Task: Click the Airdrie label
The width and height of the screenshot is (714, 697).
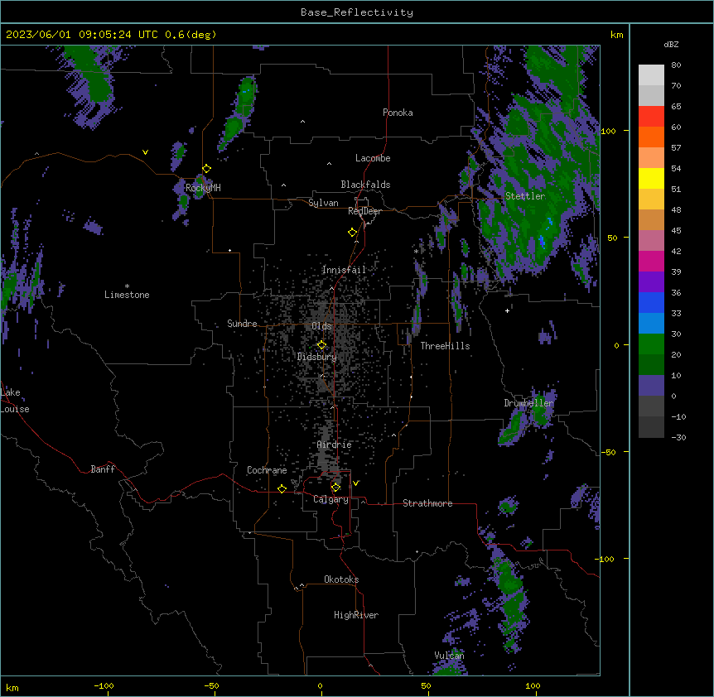Action: pos(335,445)
